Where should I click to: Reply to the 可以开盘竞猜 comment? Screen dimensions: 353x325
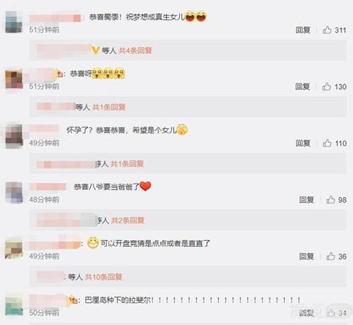click(x=306, y=256)
